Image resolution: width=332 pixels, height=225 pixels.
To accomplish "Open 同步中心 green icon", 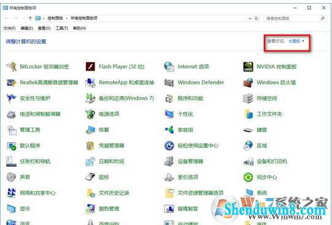I will [x=248, y=177].
